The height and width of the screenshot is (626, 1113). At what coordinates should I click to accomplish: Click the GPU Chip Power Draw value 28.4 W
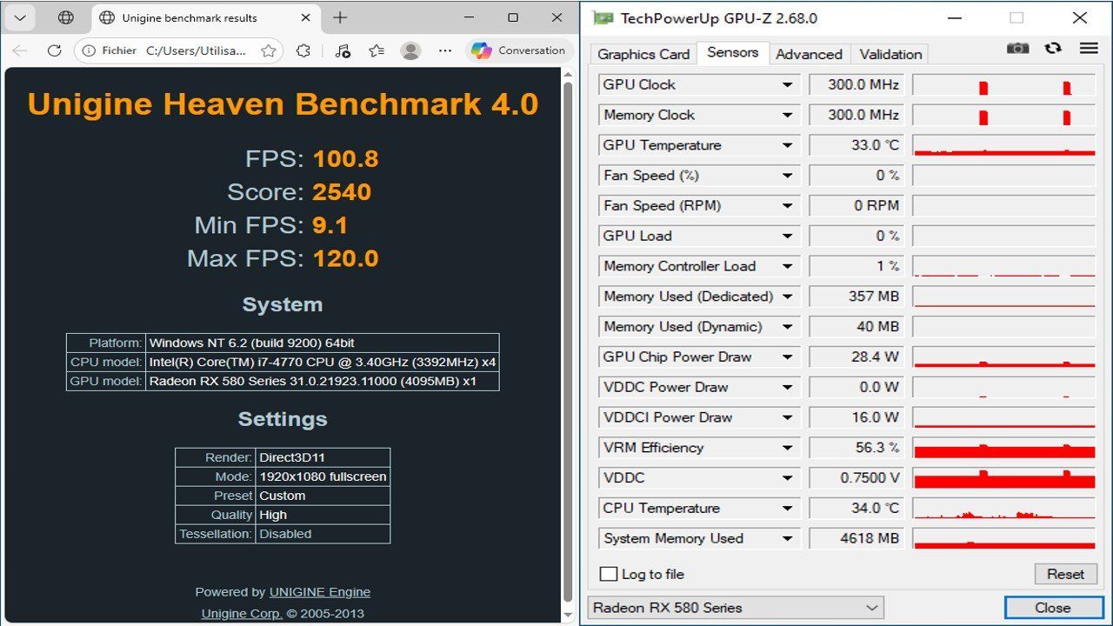pyautogui.click(x=856, y=356)
